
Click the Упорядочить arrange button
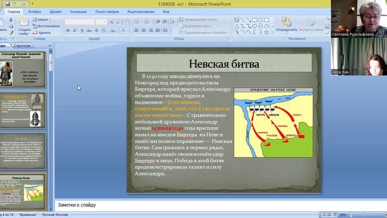point(286,25)
